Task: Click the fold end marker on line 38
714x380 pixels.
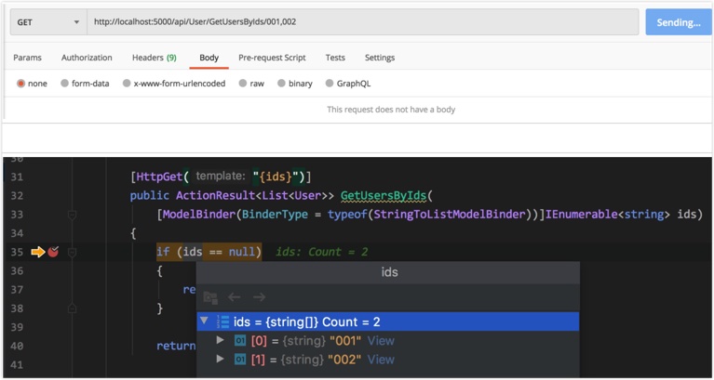Action: (x=72, y=308)
